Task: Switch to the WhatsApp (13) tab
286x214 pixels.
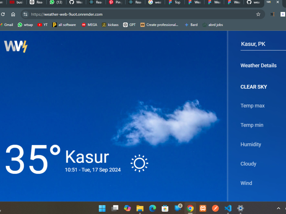Action: click(x=56, y=2)
